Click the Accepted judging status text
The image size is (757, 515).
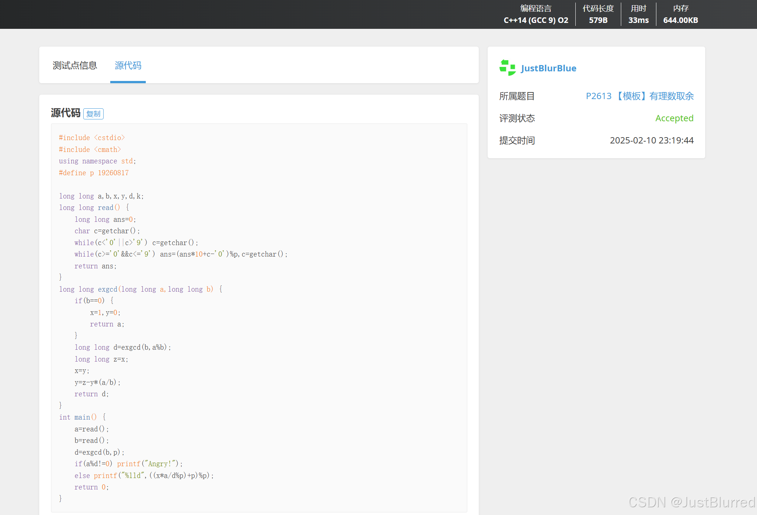[x=674, y=118]
